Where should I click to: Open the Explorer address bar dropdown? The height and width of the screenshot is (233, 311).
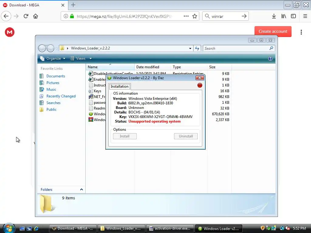pos(190,48)
